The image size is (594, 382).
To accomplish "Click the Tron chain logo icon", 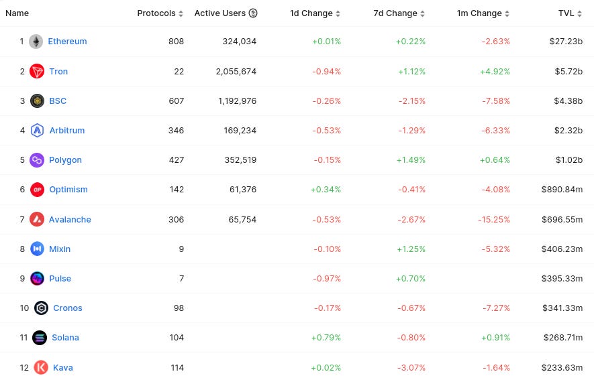I will coord(37,71).
